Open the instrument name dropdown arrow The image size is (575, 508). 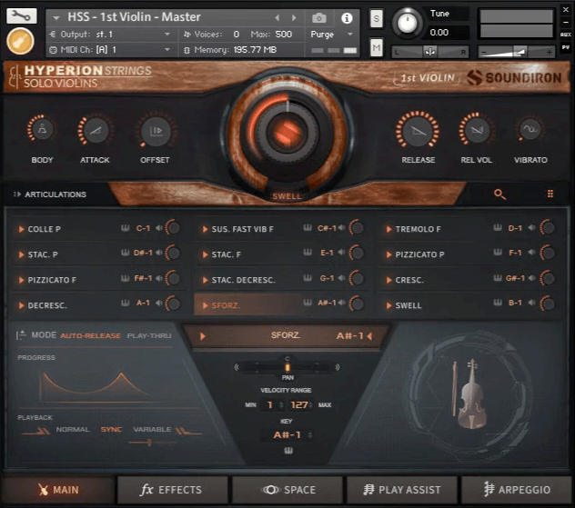click(56, 17)
